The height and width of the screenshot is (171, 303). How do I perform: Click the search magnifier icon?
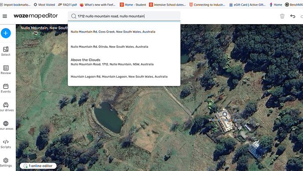click(x=74, y=16)
